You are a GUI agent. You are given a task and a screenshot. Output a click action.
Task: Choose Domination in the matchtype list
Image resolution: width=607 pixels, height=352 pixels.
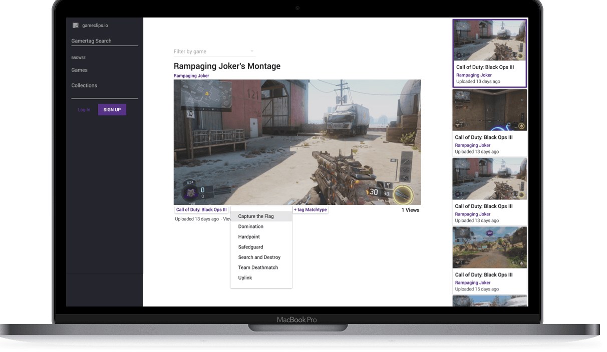[x=261, y=226]
